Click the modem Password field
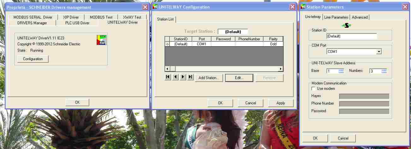 [x=364, y=111]
